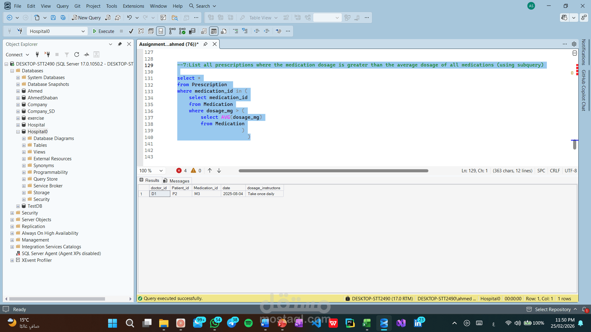The image size is (591, 332).
Task: Expand the Tables folder node
Action: click(24, 145)
